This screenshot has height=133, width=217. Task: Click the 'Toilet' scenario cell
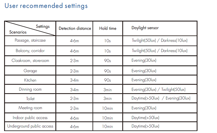point(30,99)
